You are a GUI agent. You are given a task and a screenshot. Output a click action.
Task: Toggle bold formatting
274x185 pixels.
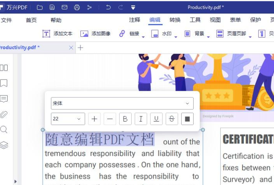click(x=125, y=119)
